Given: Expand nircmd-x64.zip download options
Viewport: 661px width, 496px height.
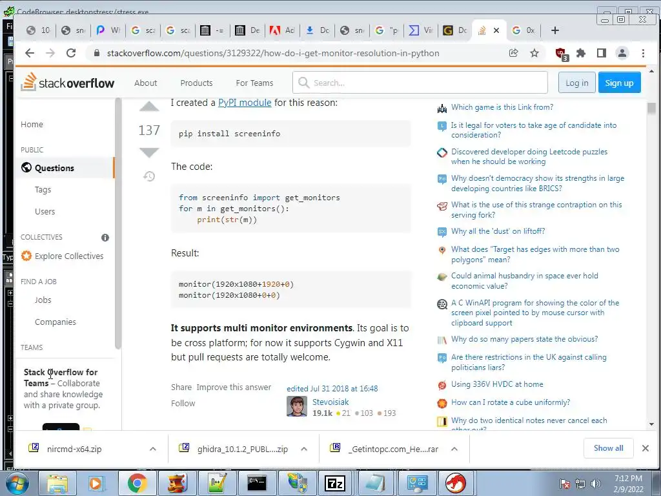Looking at the screenshot, I should coord(152,449).
